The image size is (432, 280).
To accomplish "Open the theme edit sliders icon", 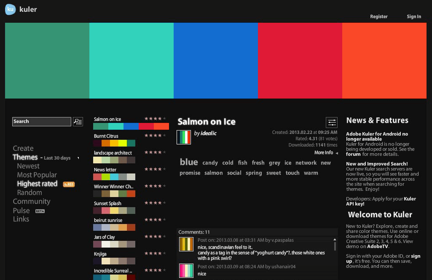I will (x=332, y=123).
